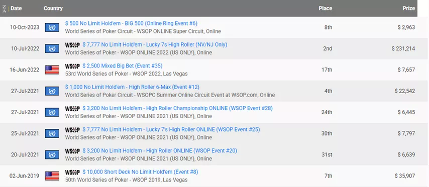Click the Z-A sort icon beside Date

click(4, 8)
